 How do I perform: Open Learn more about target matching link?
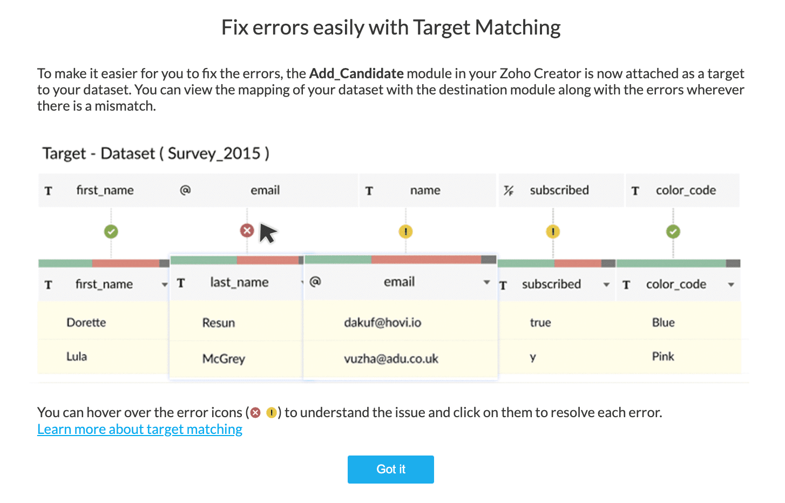pyautogui.click(x=140, y=429)
